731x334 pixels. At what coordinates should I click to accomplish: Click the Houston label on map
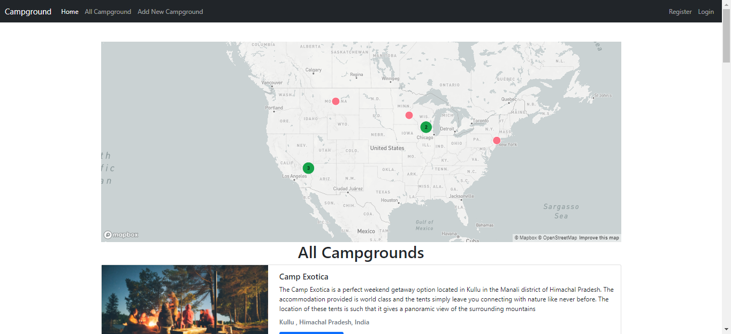point(390,200)
